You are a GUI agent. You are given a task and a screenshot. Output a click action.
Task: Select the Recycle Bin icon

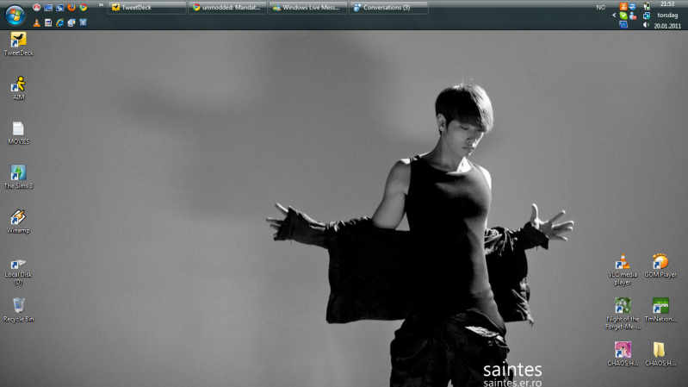point(18,306)
